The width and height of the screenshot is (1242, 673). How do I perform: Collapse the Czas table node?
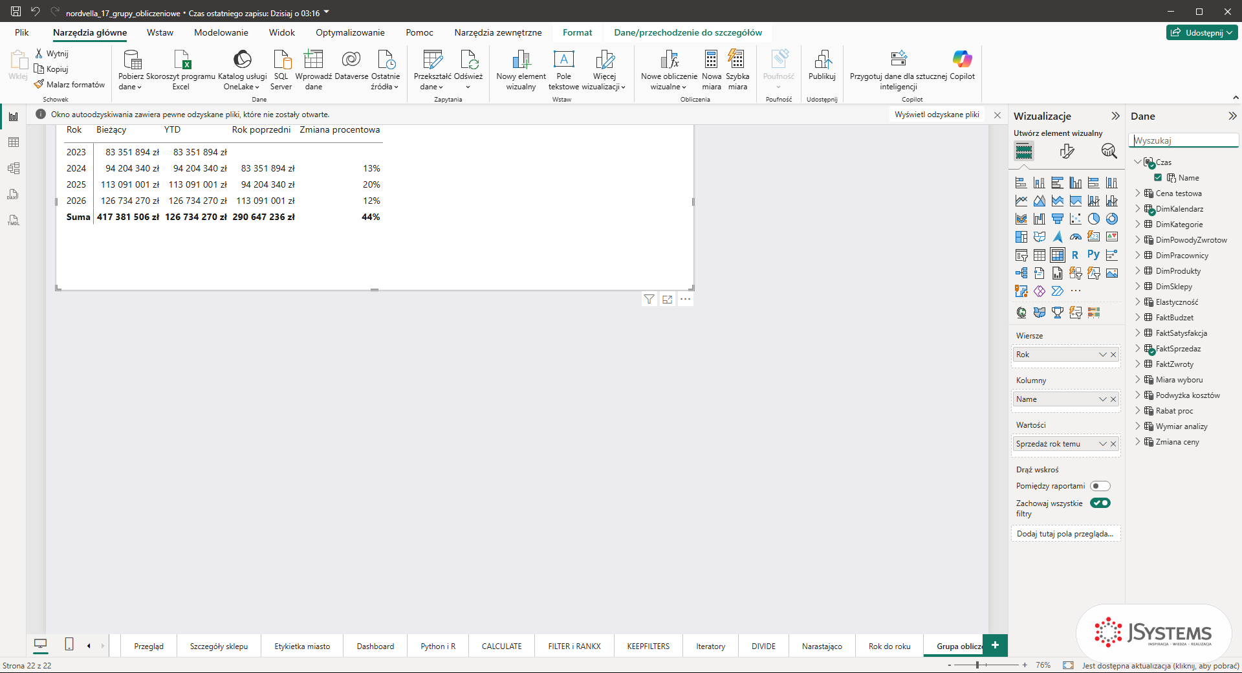[1138, 162]
